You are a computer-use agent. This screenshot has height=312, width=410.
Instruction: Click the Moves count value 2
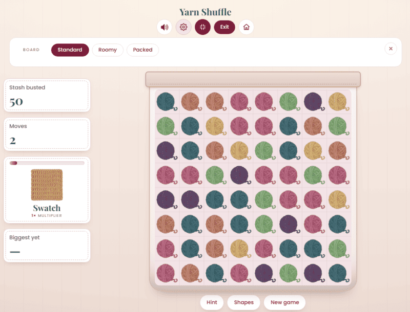tap(12, 141)
